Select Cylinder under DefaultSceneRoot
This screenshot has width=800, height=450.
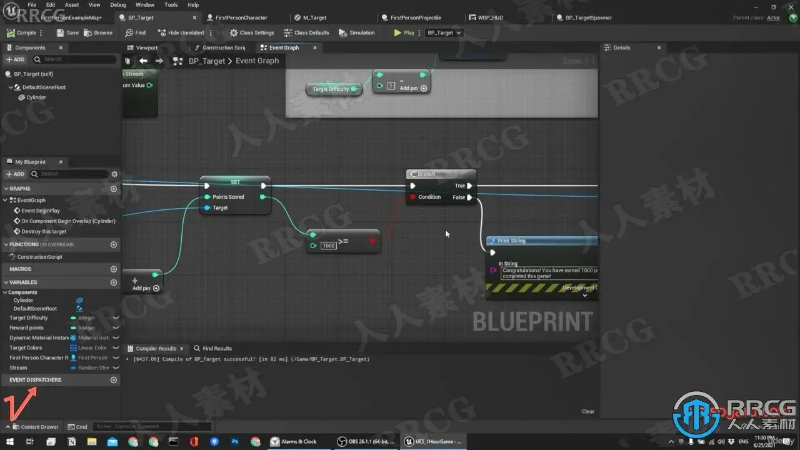36,97
